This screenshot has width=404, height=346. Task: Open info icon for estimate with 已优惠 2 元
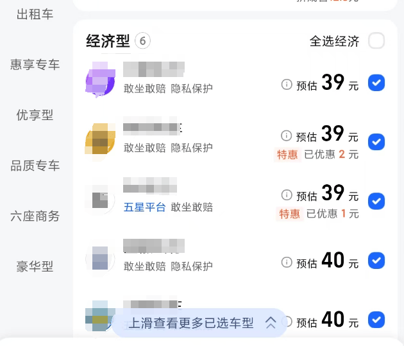287,135
